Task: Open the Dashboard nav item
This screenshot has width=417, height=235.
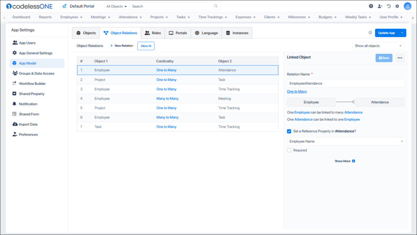Action: 21,17
